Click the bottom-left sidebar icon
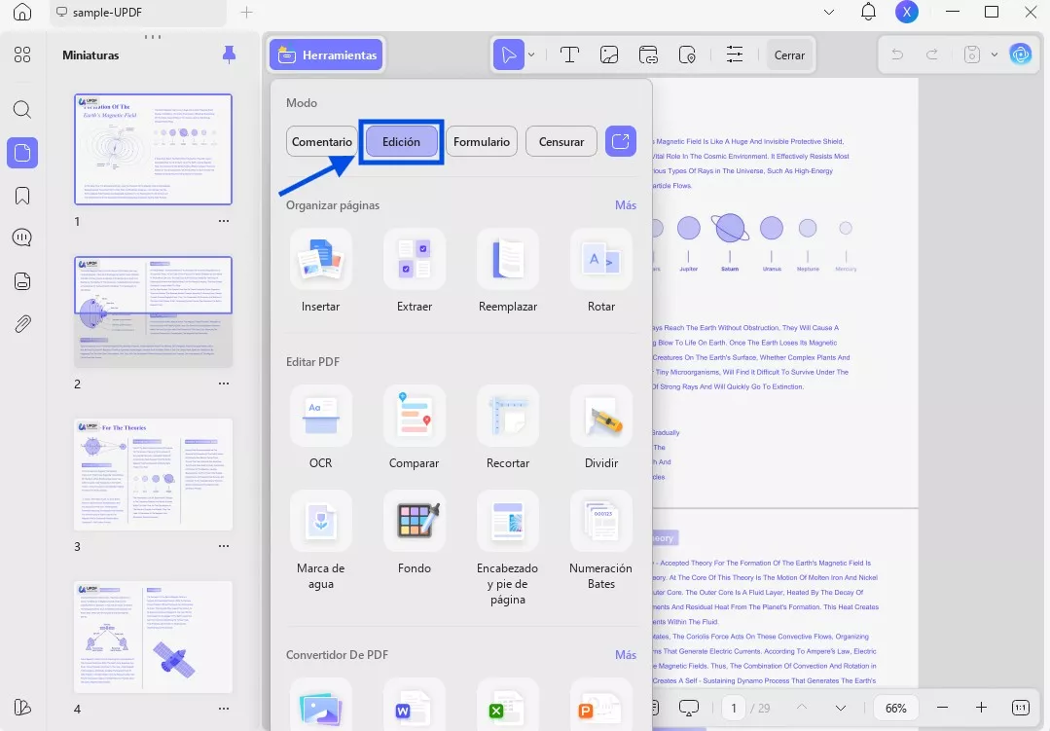 click(x=22, y=708)
